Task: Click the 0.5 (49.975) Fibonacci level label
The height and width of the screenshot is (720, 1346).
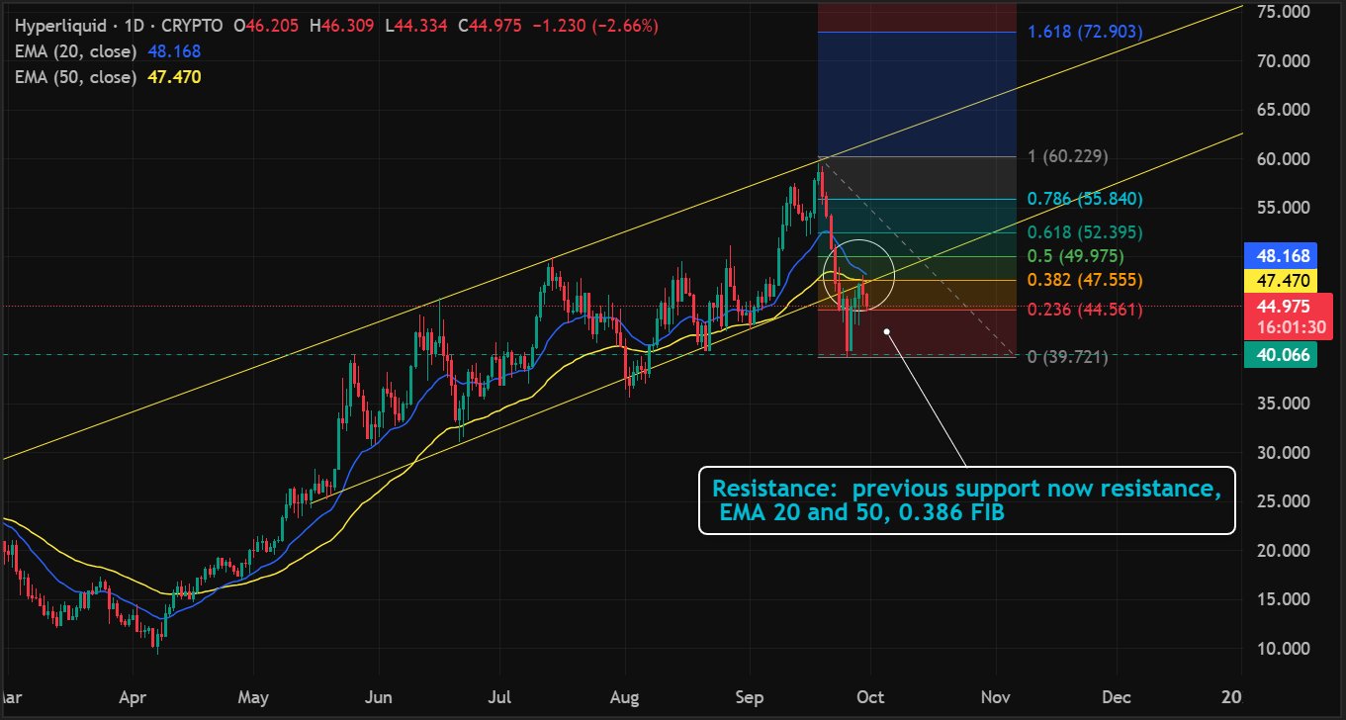Action: click(x=1076, y=257)
